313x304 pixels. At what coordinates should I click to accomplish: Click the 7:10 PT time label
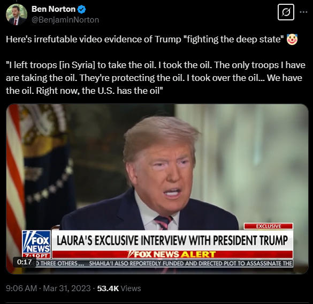tap(36, 256)
